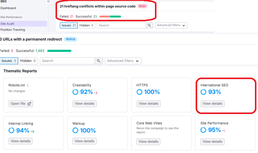Screen dimensions: 258x153
Task: Click the 'Successful: 23' count
Action: (x=86, y=16)
